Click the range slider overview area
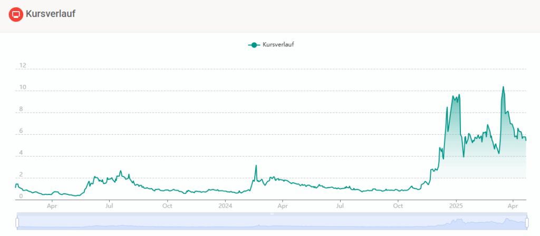 pyautogui.click(x=272, y=223)
